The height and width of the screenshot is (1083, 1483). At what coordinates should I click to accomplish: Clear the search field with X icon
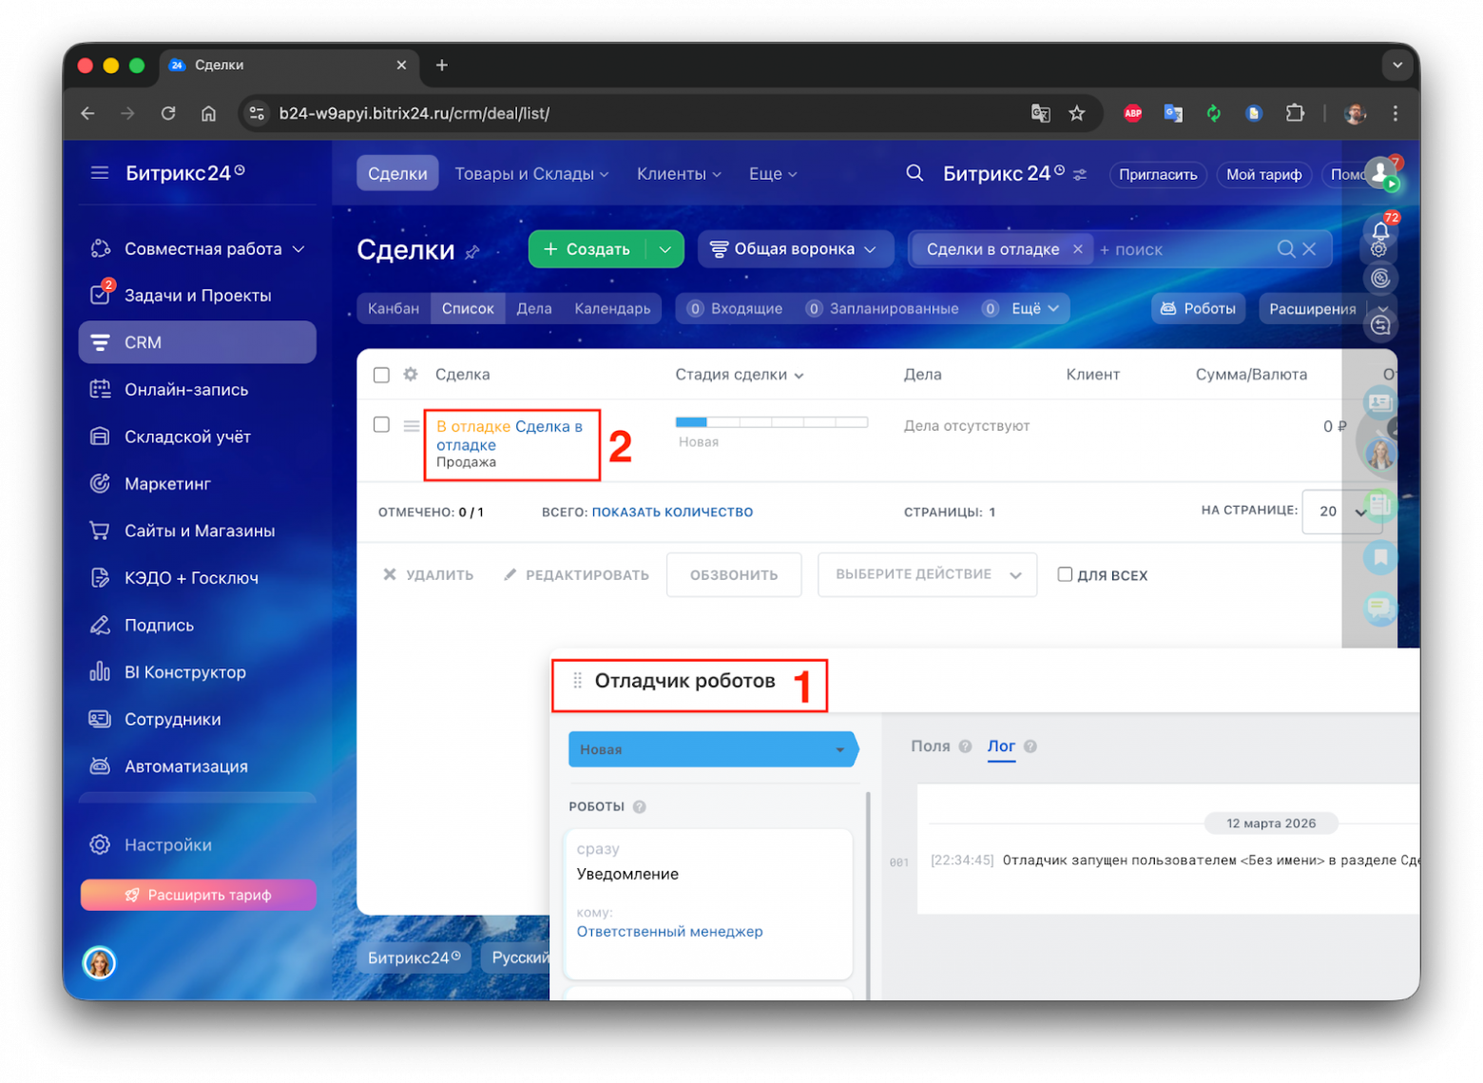coord(1310,249)
